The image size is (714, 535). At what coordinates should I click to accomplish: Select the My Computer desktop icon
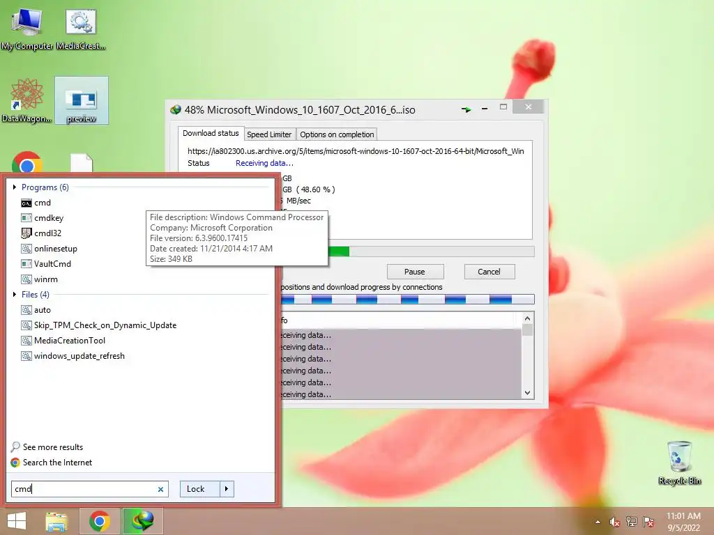click(x=27, y=28)
